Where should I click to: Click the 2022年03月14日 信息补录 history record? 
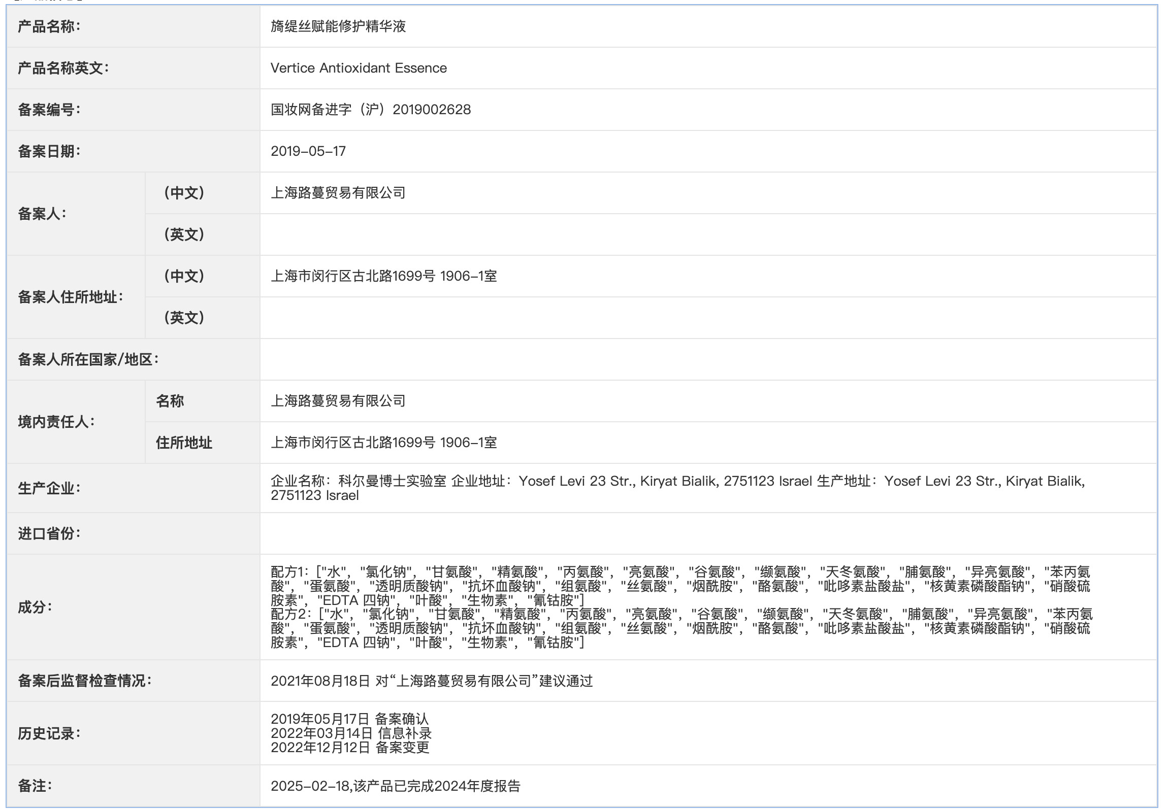tap(351, 733)
